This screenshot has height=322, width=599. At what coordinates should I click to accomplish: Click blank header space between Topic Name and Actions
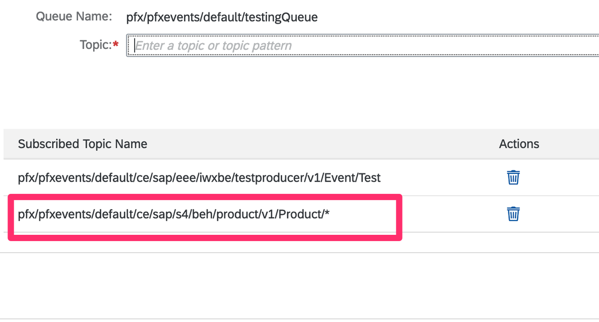tap(316, 144)
